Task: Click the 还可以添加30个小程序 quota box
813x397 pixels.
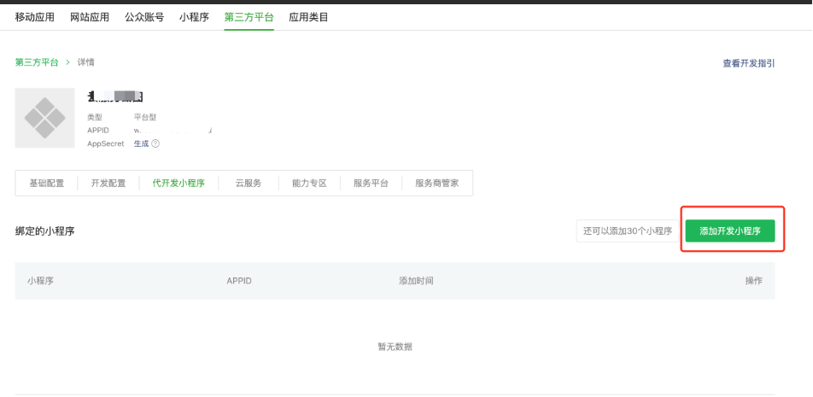Action: [628, 231]
